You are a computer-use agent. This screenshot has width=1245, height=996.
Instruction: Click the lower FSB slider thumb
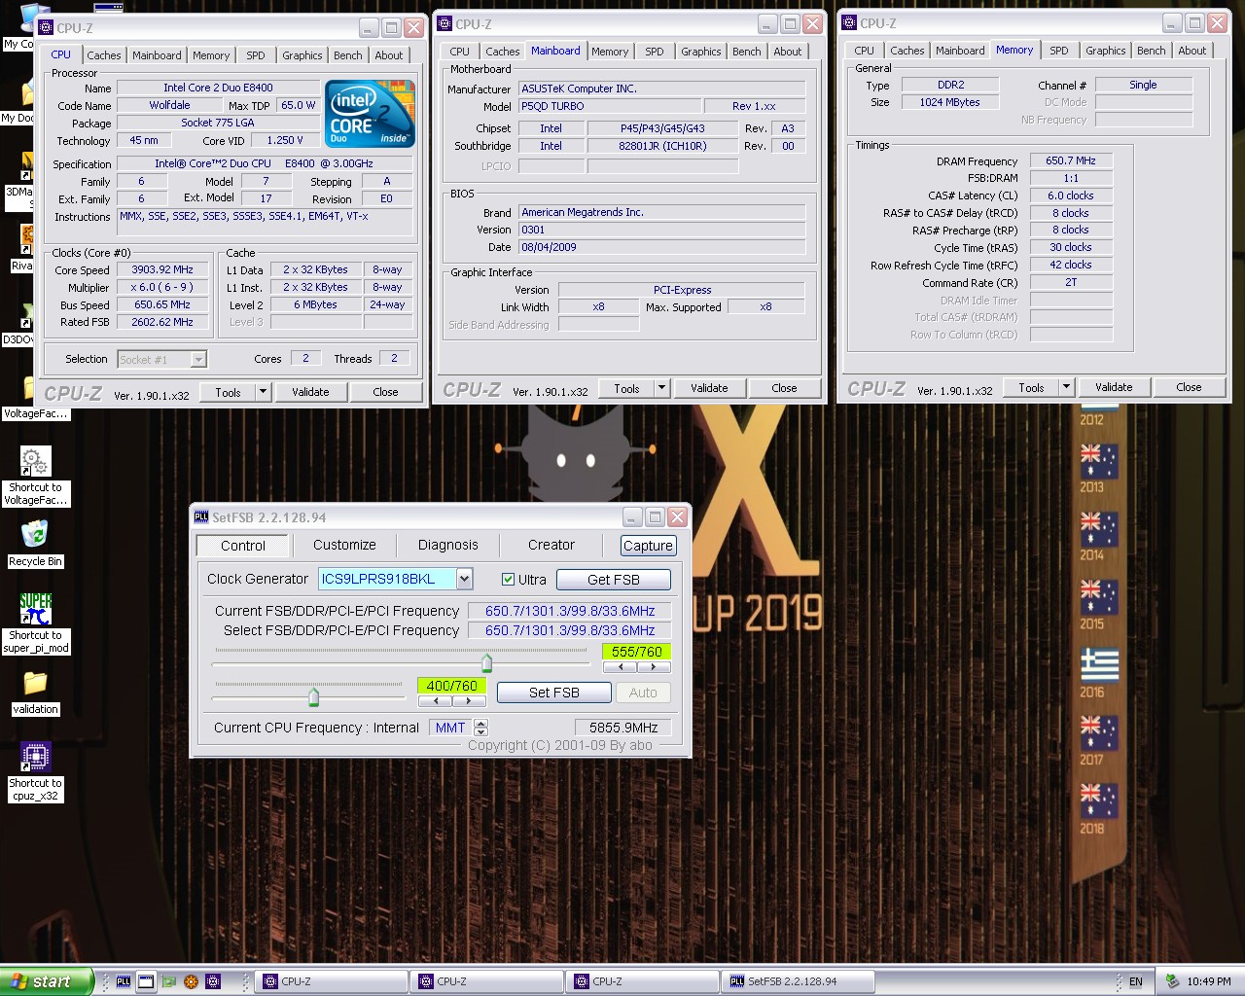tap(313, 696)
